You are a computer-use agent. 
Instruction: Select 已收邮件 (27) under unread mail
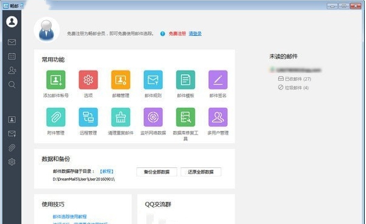point(295,79)
